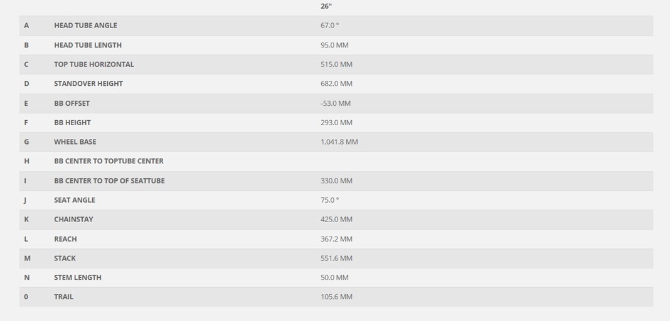This screenshot has width=670, height=321.
Task: Click the 95.0 MM head tube length value
Action: [334, 45]
